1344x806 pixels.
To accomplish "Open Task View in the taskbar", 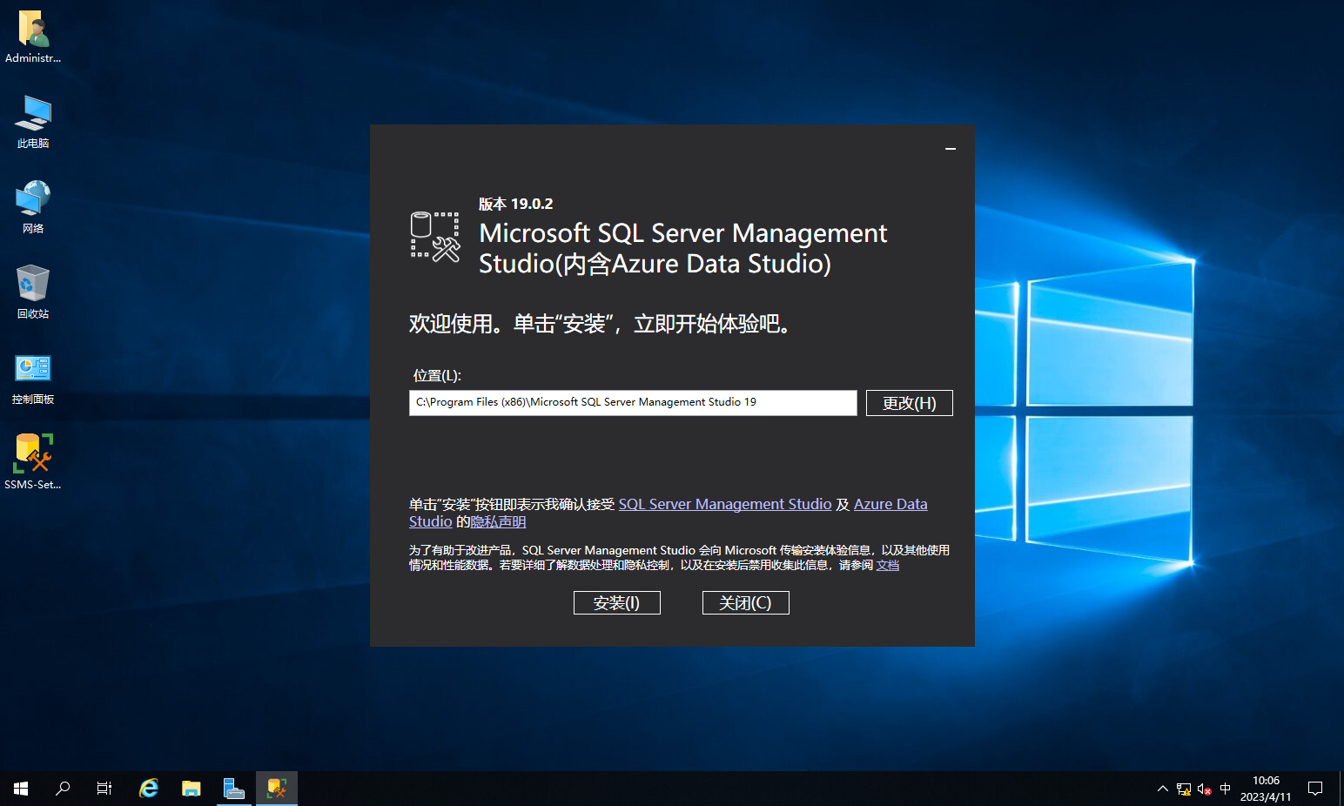I will [104, 789].
